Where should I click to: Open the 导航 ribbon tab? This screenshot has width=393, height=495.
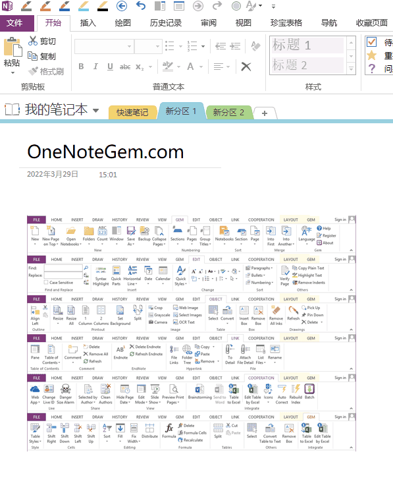click(329, 22)
